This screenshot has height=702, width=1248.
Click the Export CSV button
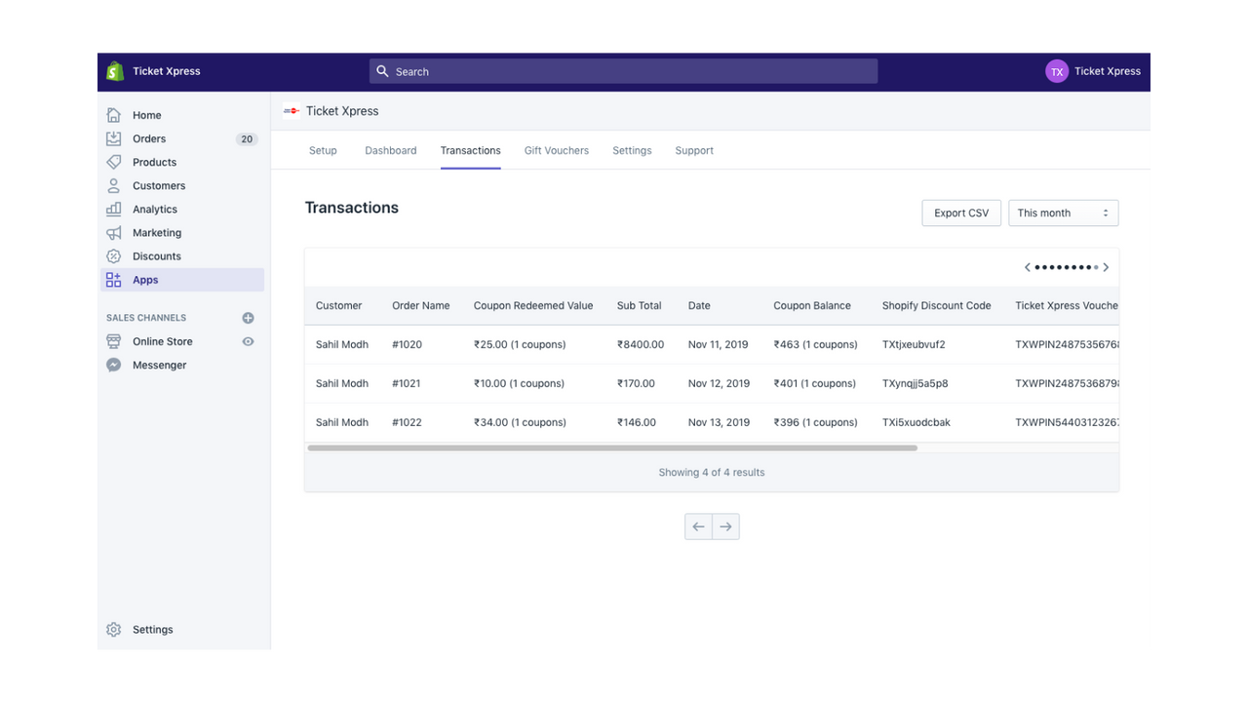click(961, 213)
